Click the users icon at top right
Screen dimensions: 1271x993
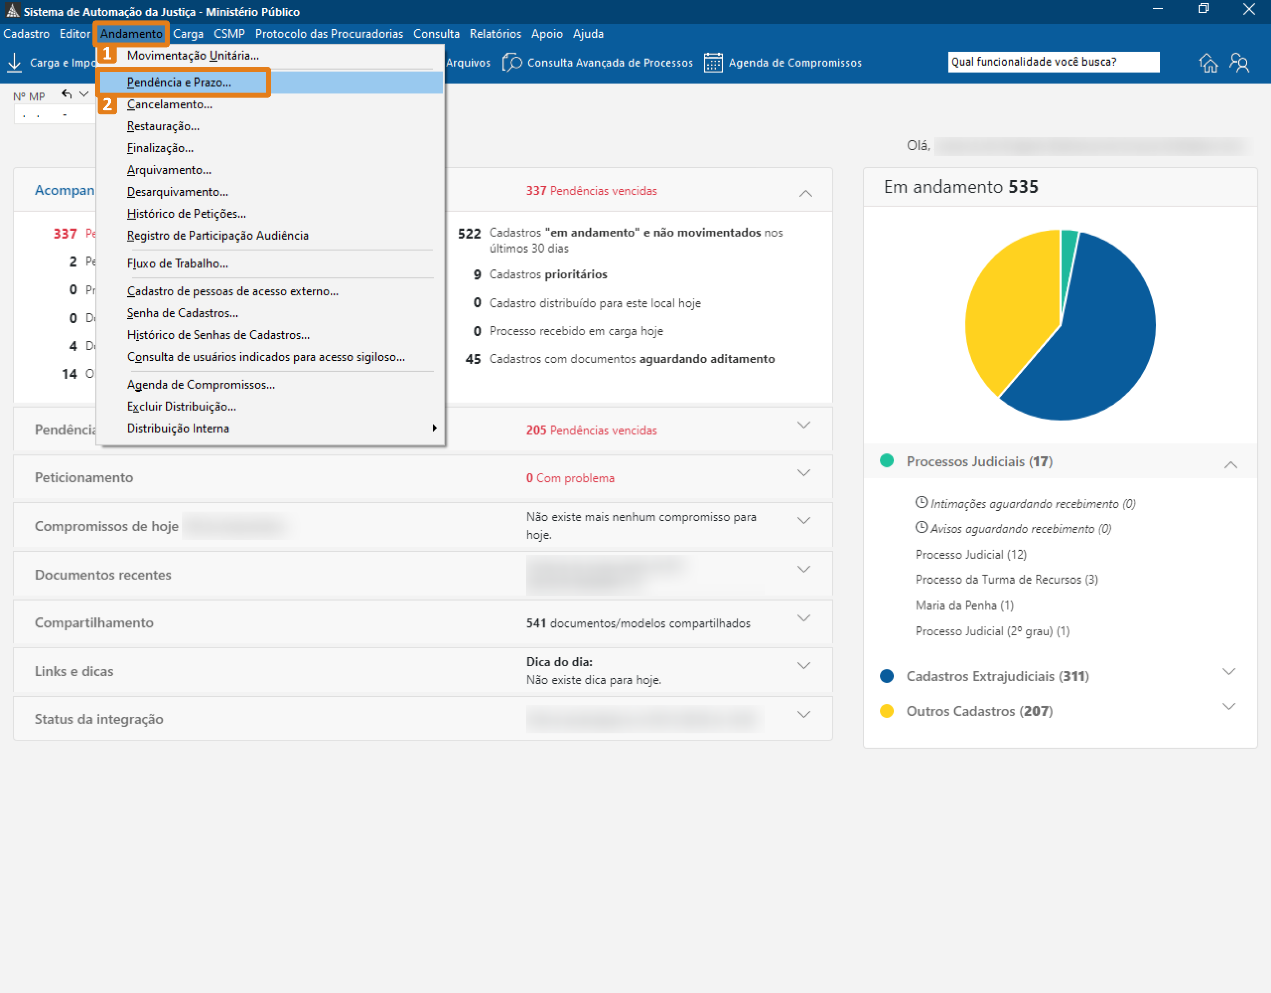click(x=1239, y=62)
